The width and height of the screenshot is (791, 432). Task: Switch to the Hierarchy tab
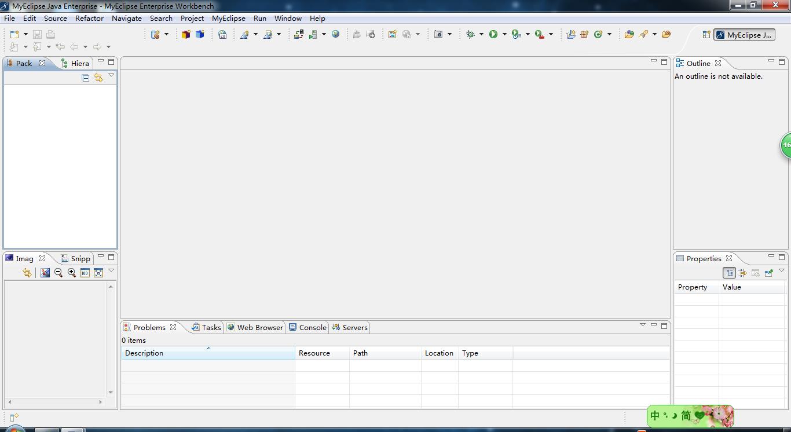point(75,63)
